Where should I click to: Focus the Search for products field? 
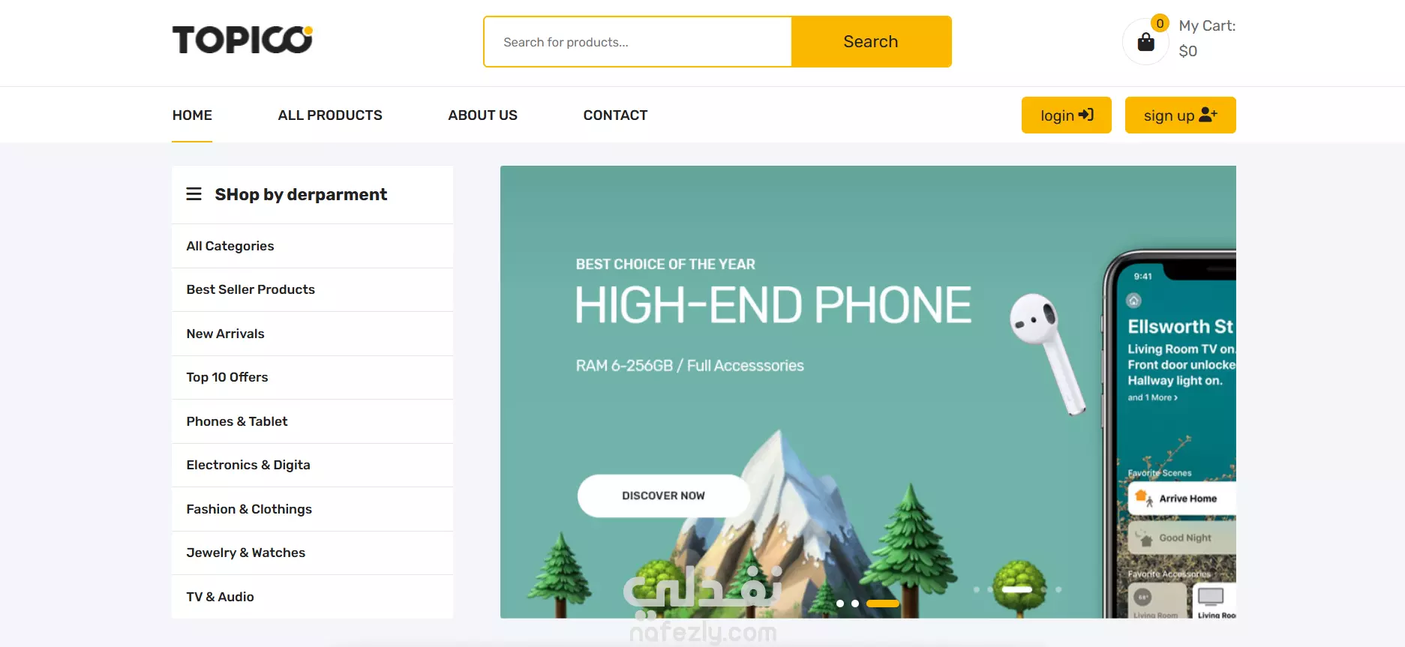click(638, 42)
